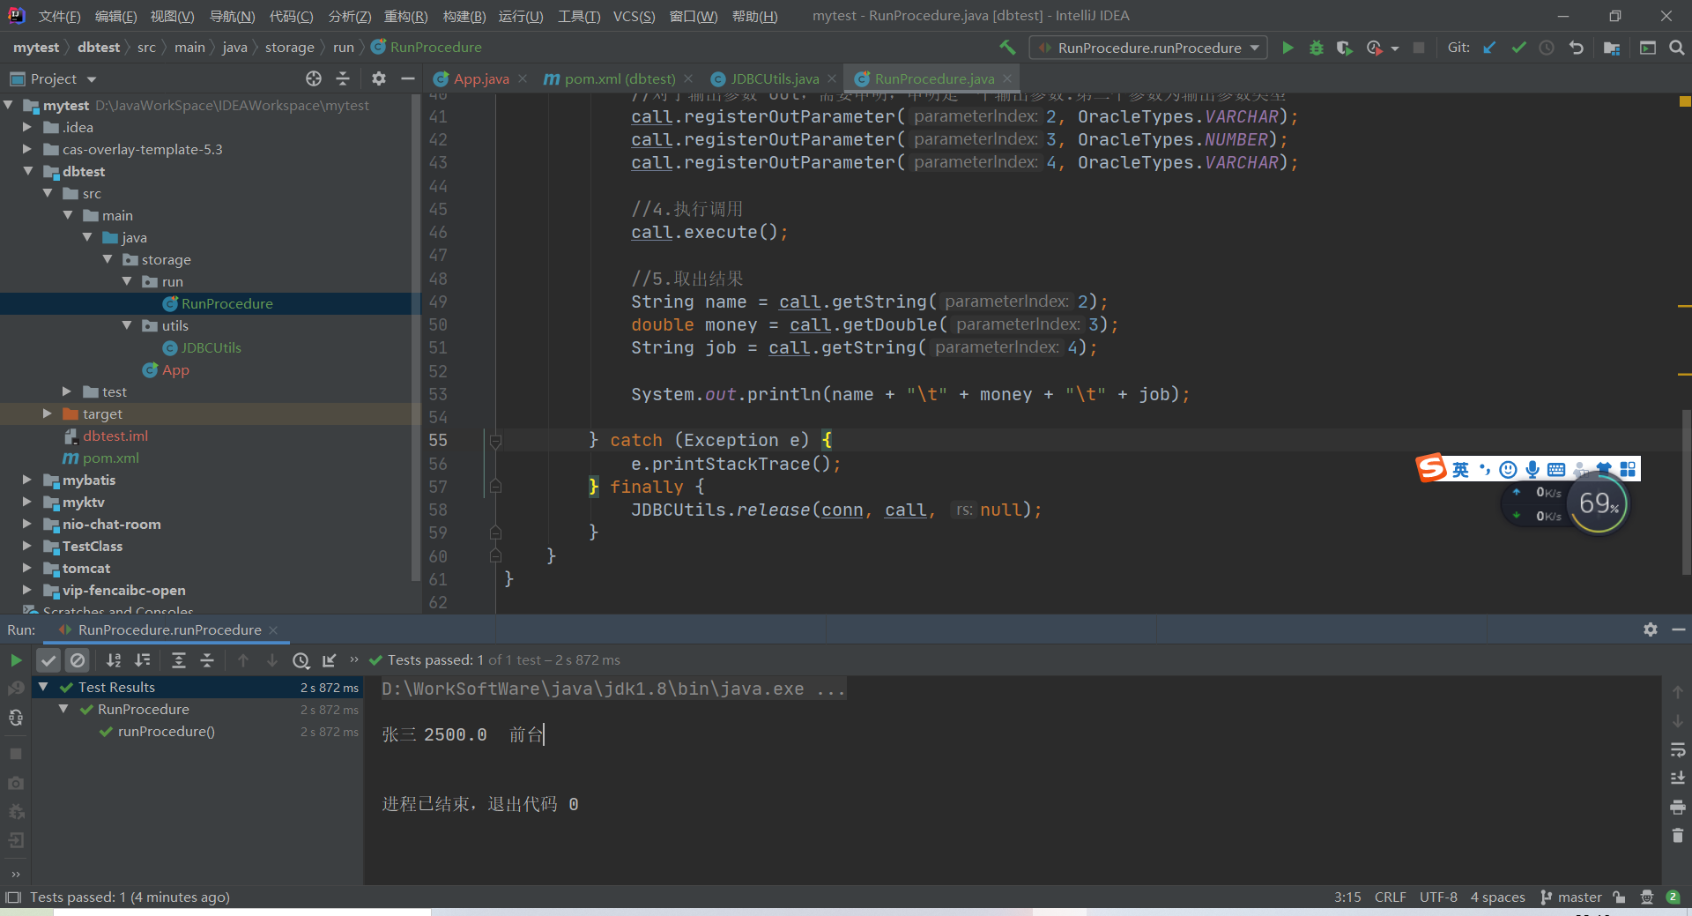This screenshot has width=1692, height=916.
Task: Open Search Everywhere magnifier icon
Action: click(x=1676, y=48)
